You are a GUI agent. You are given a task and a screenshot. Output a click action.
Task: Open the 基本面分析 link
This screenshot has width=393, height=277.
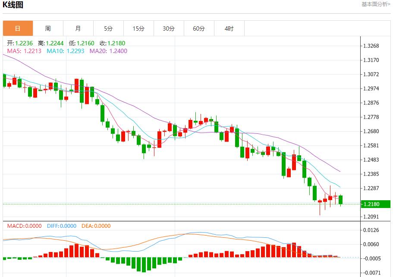point(376,4)
